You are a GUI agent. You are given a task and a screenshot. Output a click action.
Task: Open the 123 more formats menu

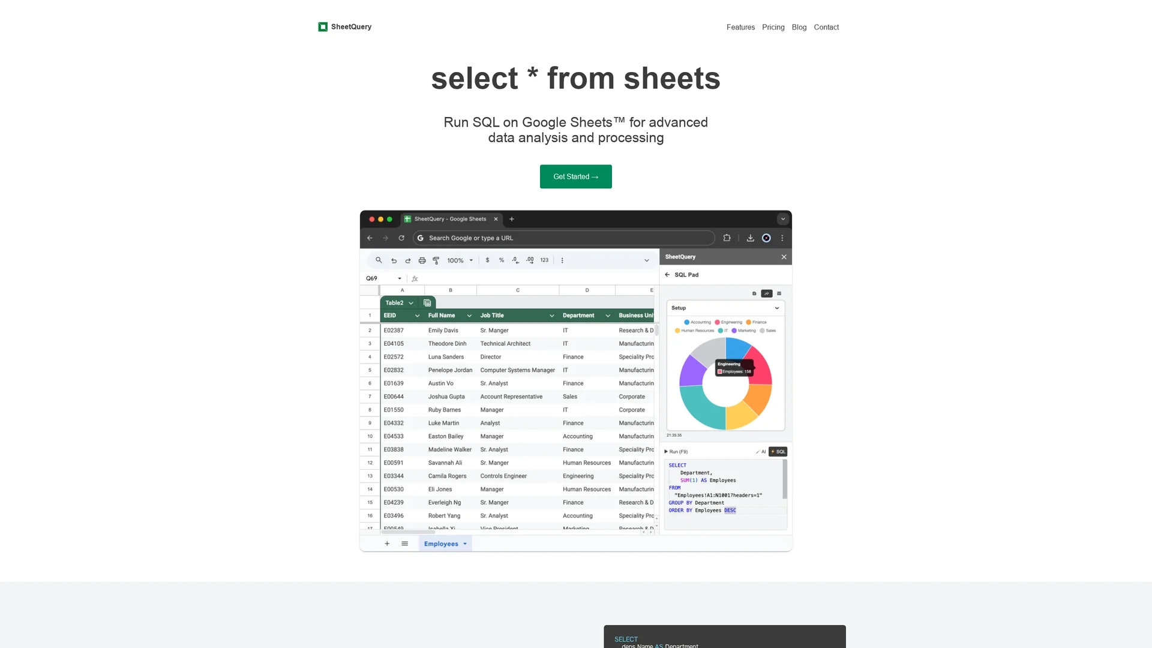click(x=544, y=260)
